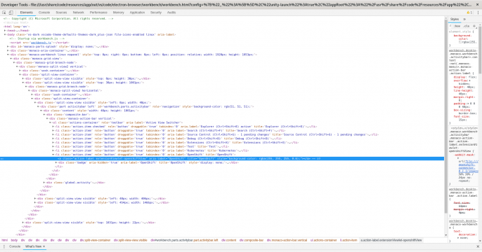Expand the Source Control action-item li node
Screen dimensions: 482x252
coord(53,134)
